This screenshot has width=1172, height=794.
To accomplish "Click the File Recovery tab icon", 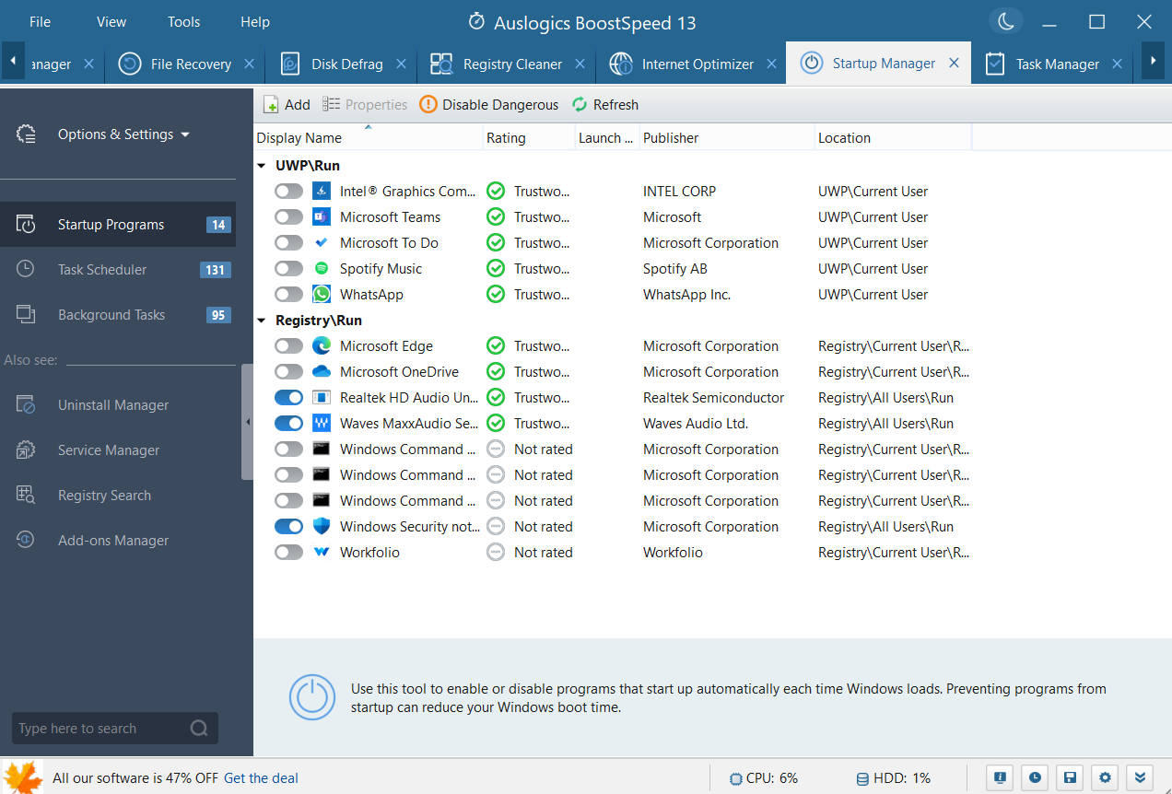I will [x=130, y=64].
